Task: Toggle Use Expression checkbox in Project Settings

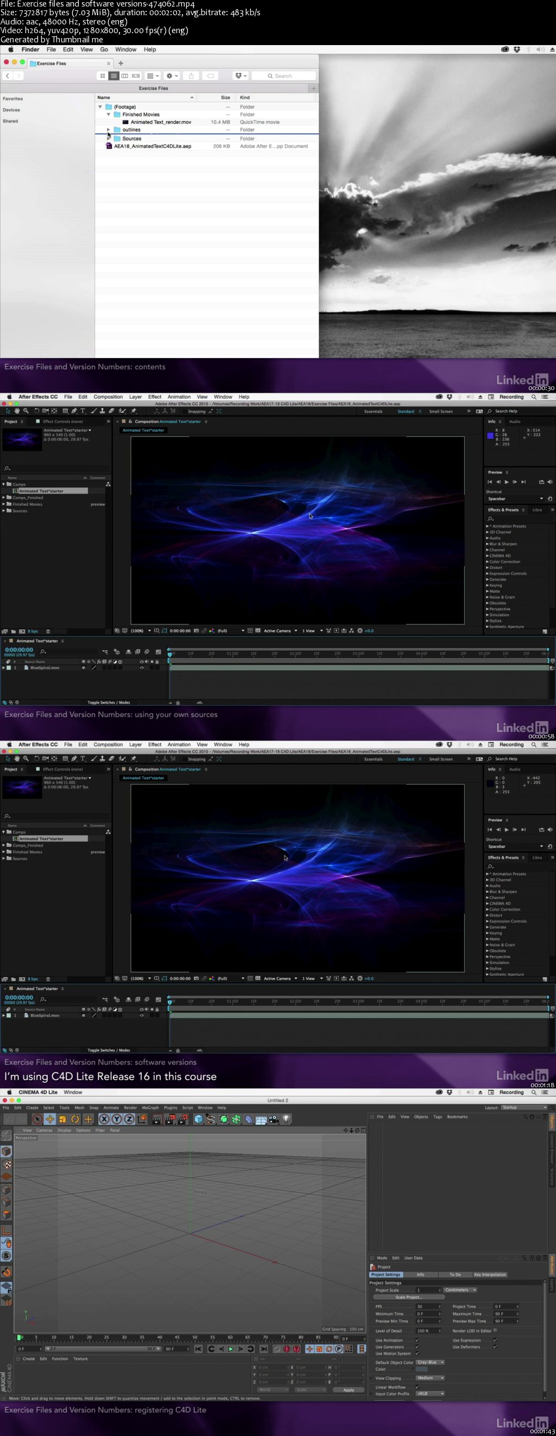Action: (495, 1340)
